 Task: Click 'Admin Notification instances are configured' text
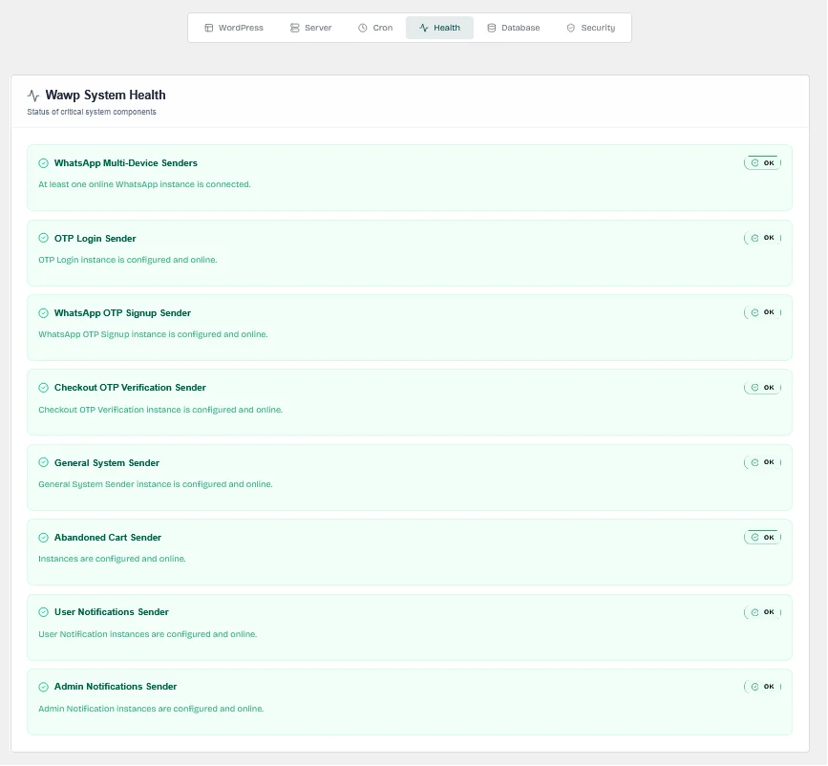click(151, 709)
